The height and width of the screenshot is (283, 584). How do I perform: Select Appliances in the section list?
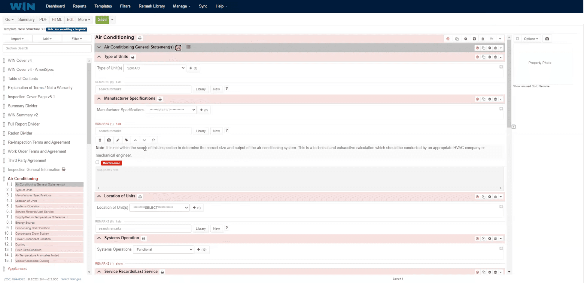17,269
